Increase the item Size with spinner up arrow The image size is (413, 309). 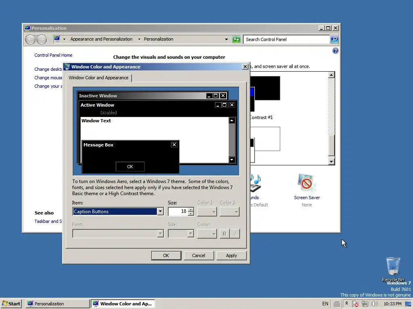pyautogui.click(x=191, y=209)
